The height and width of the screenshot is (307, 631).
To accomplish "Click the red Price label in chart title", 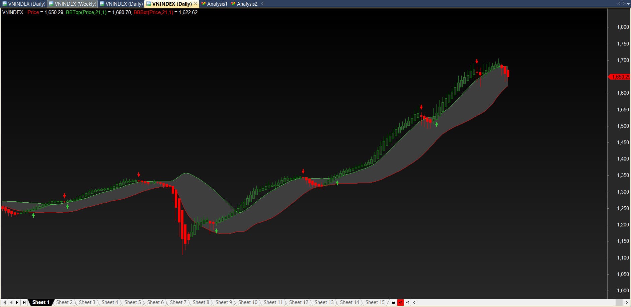I will [x=33, y=12].
